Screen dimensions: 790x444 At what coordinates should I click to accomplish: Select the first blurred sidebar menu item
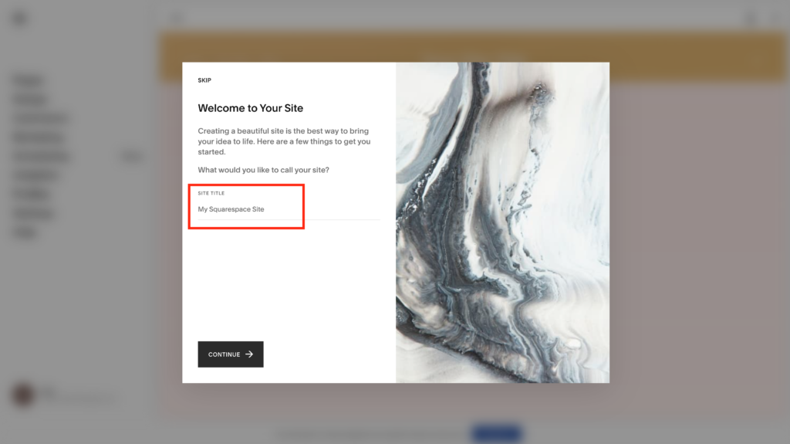[29, 80]
